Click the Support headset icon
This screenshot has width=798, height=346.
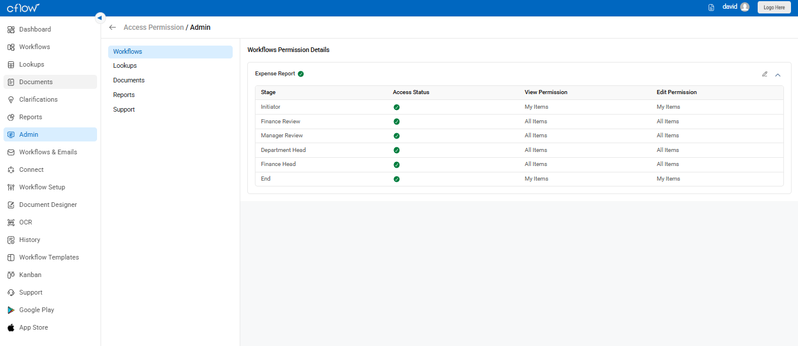11,292
